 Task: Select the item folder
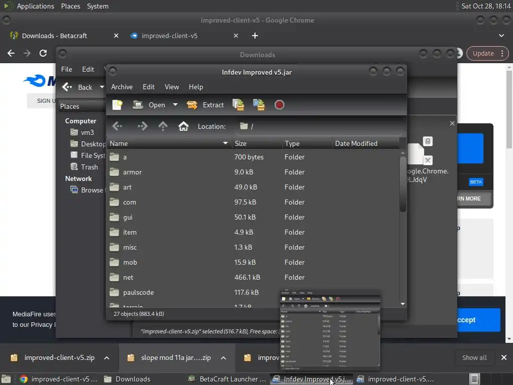point(253,233)
